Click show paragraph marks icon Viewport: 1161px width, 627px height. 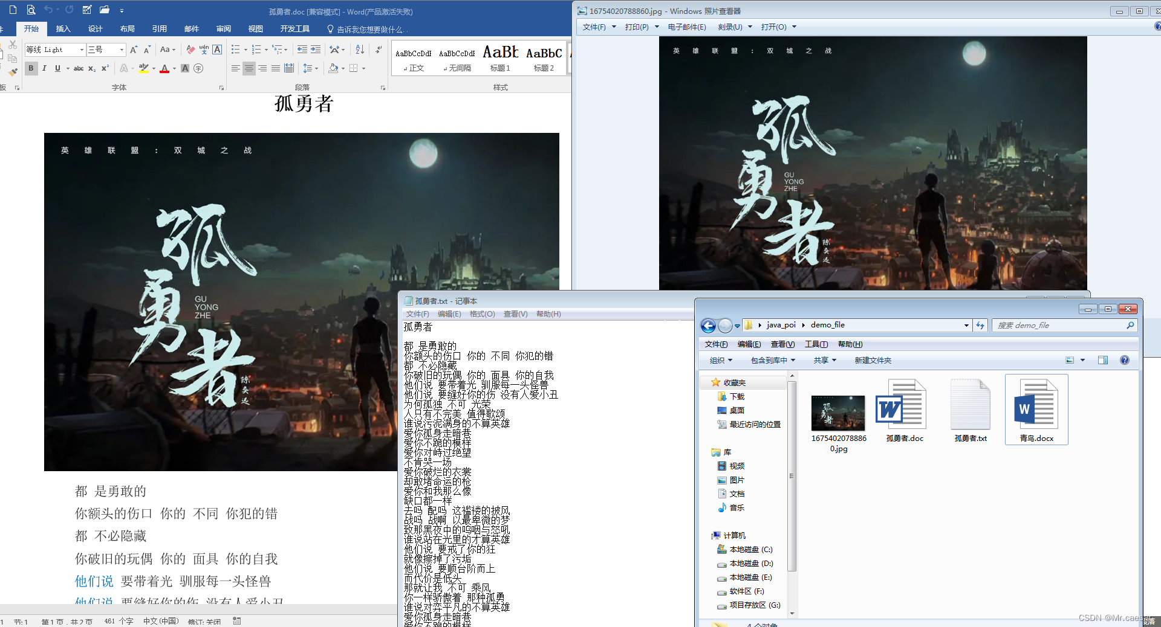pyautogui.click(x=379, y=50)
